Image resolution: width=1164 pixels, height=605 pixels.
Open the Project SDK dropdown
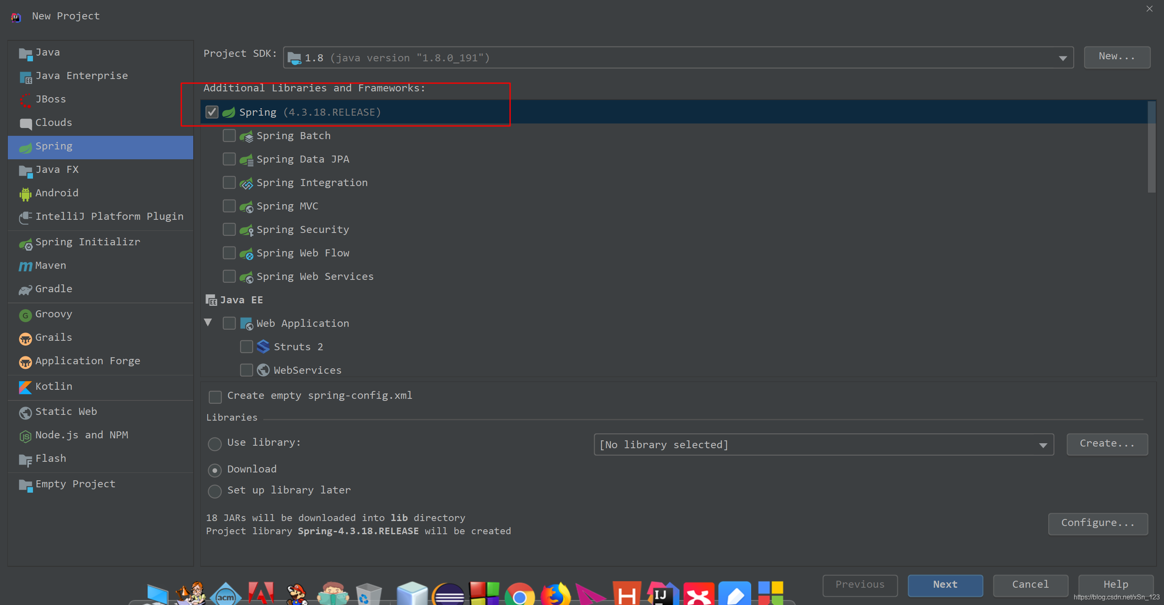[678, 58]
